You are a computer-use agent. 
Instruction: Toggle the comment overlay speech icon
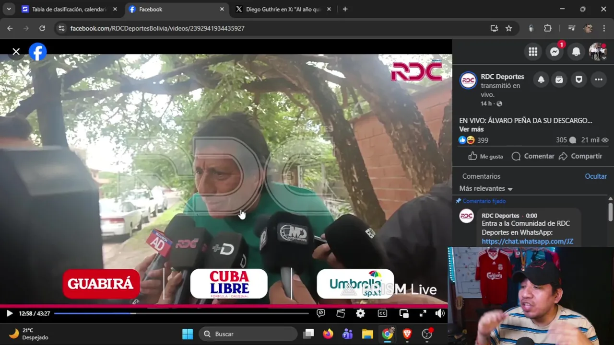(321, 313)
